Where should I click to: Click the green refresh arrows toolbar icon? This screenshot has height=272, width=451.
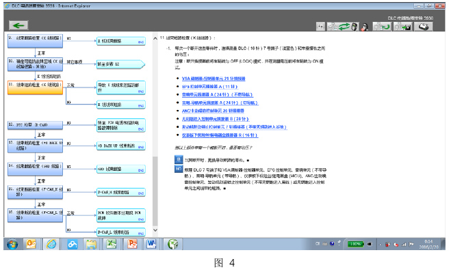(x=344, y=27)
